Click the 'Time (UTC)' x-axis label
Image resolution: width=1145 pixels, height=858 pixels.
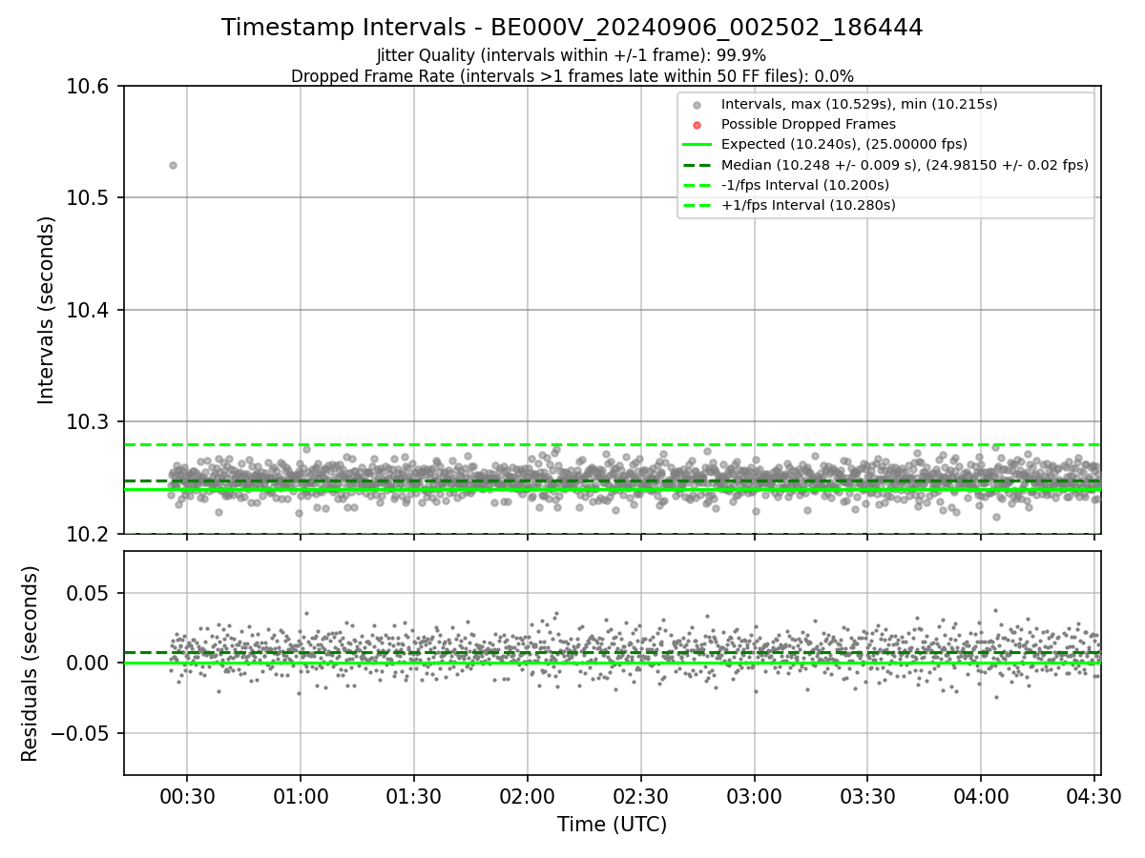click(x=612, y=825)
